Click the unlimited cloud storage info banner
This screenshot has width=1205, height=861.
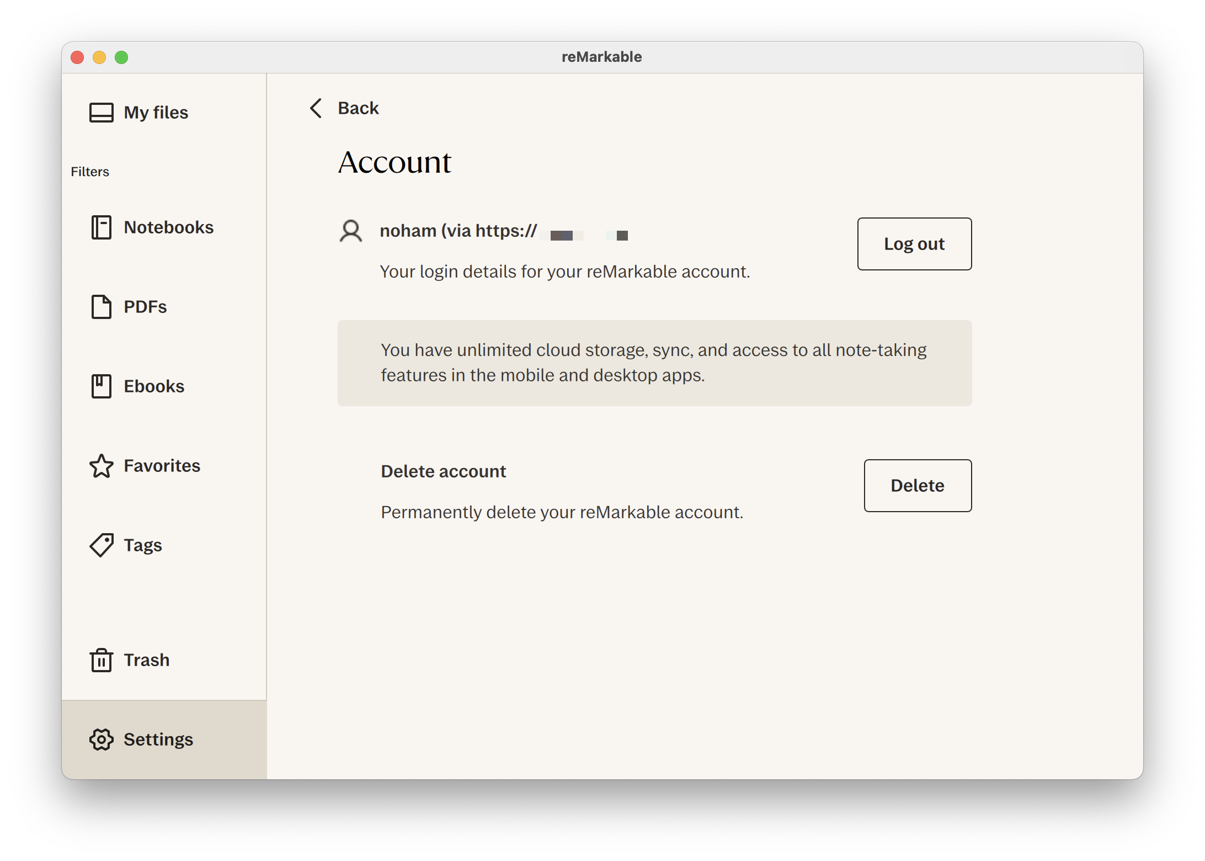pyautogui.click(x=654, y=363)
